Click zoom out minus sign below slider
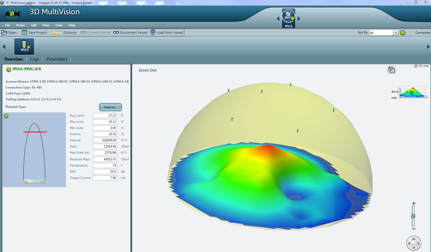 (414, 229)
